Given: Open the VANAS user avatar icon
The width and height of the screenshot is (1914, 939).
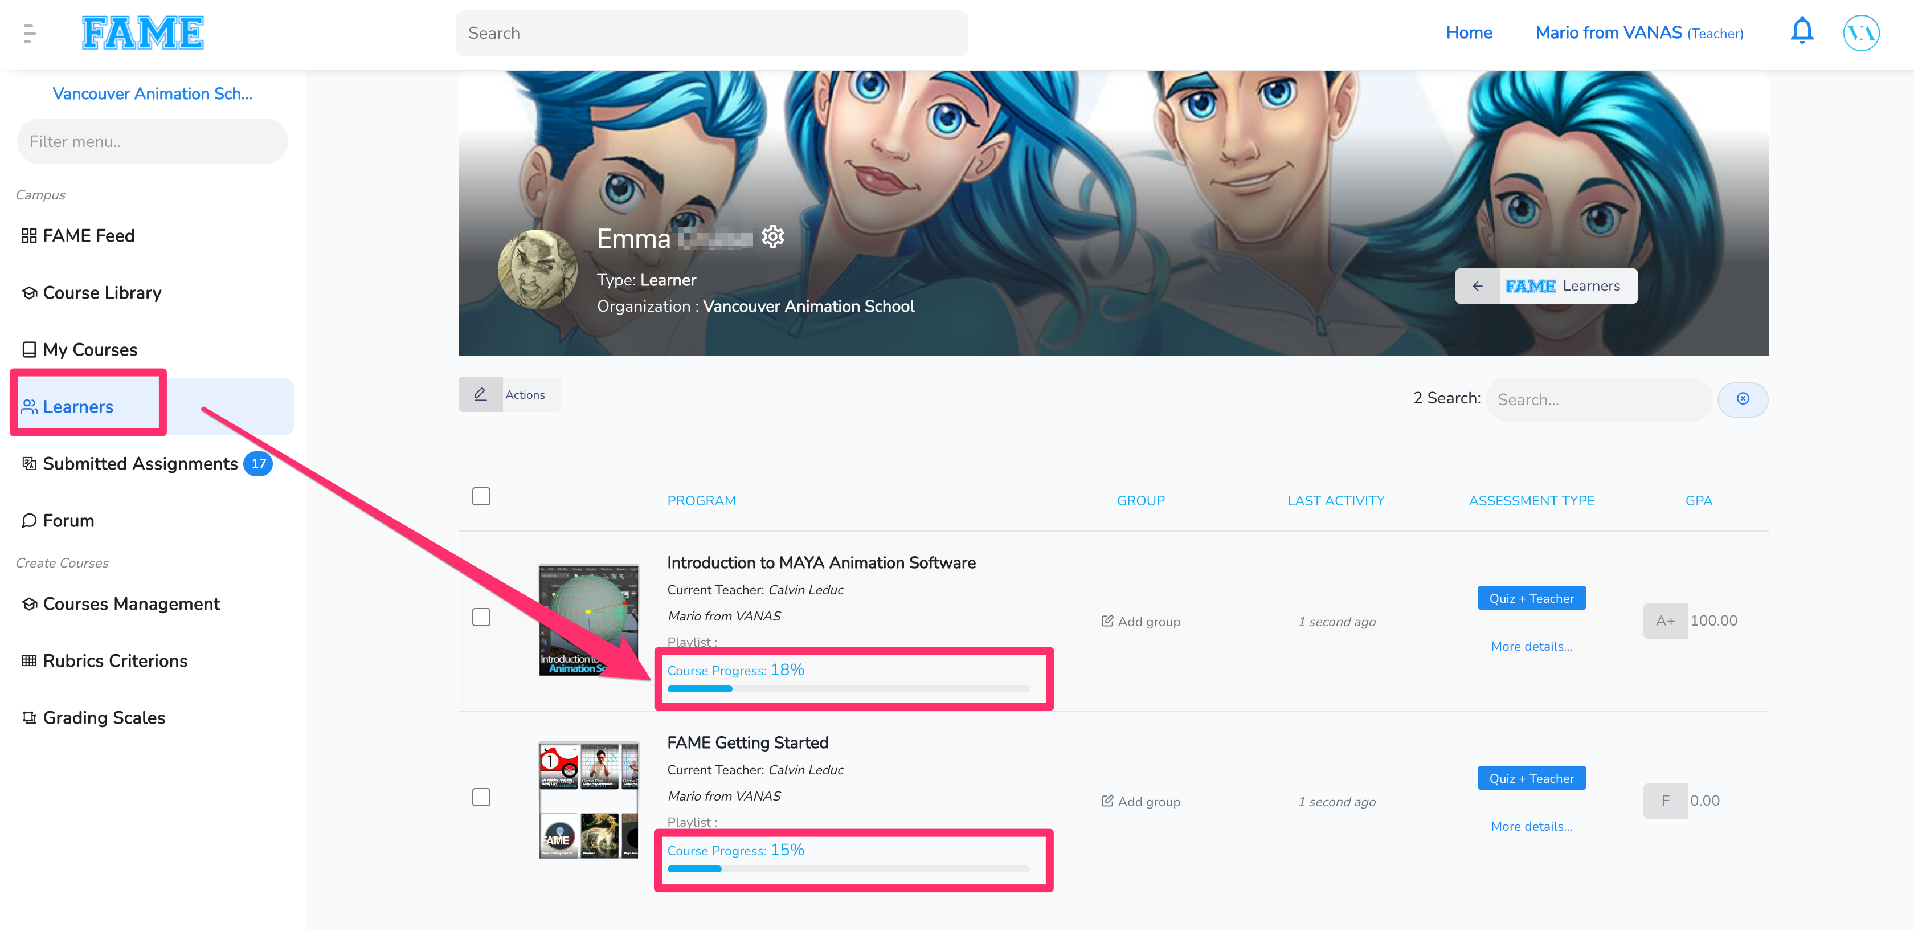Looking at the screenshot, I should pos(1860,32).
